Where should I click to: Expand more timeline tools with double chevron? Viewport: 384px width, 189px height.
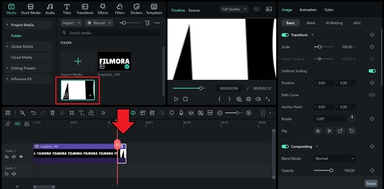pos(103,113)
